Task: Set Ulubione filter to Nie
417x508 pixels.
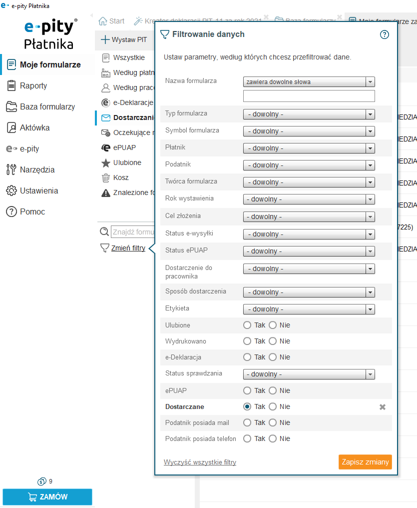Action: point(273,325)
